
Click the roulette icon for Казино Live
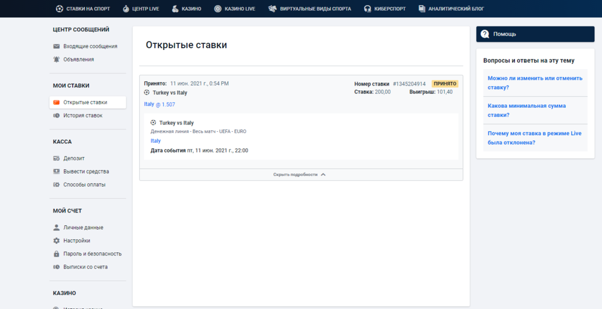click(x=218, y=8)
